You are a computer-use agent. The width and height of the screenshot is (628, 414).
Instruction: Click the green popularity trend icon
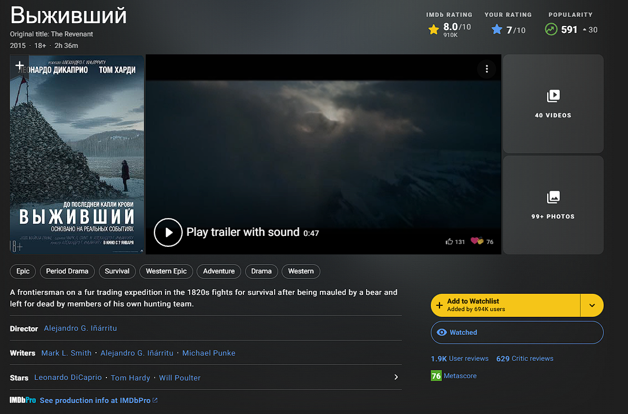pos(551,29)
